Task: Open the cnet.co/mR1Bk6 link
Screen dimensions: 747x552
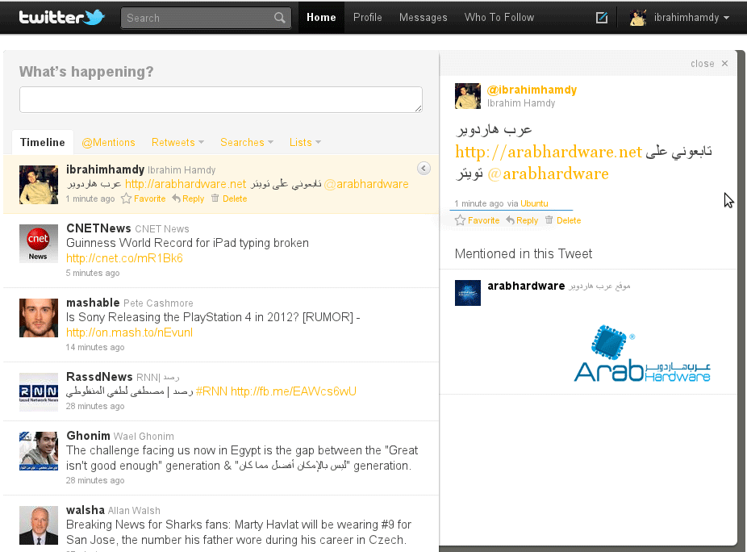Action: click(124, 258)
